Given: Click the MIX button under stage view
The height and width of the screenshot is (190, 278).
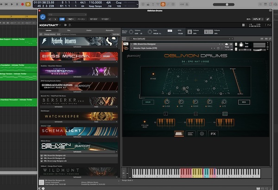Looking at the screenshot, I should coord(244,102).
